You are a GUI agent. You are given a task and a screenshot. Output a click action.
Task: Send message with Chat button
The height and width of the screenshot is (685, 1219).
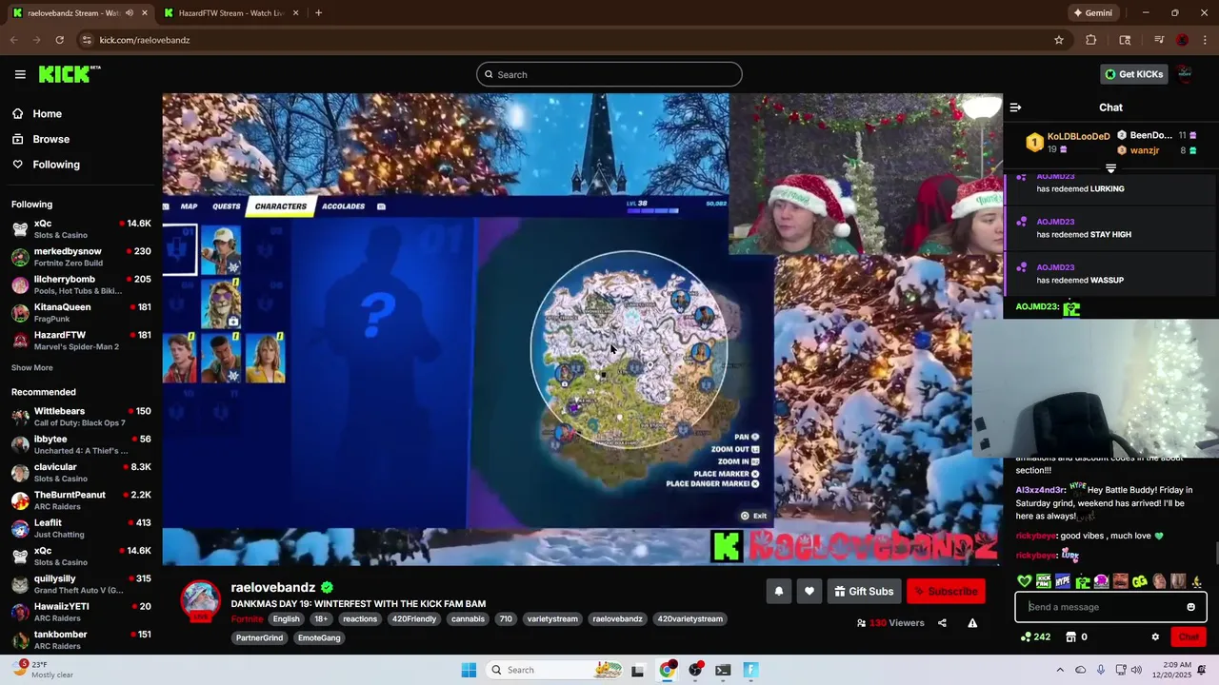[1189, 636]
